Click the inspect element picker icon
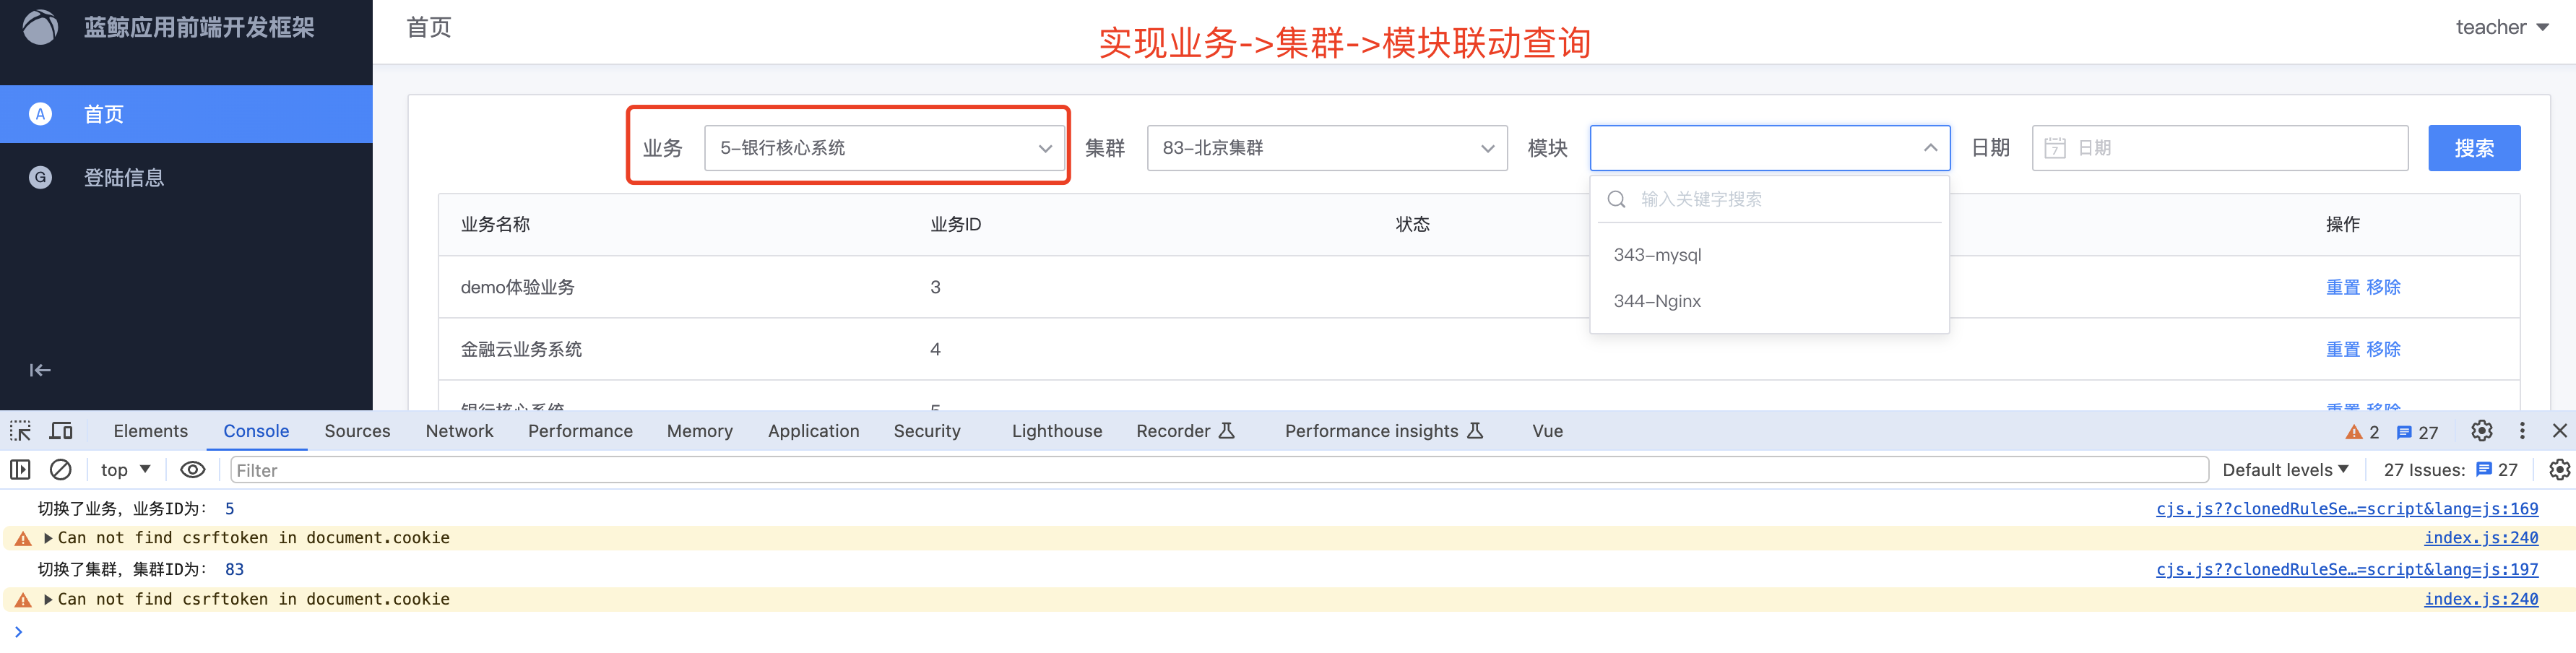The image size is (2576, 653). (20, 431)
